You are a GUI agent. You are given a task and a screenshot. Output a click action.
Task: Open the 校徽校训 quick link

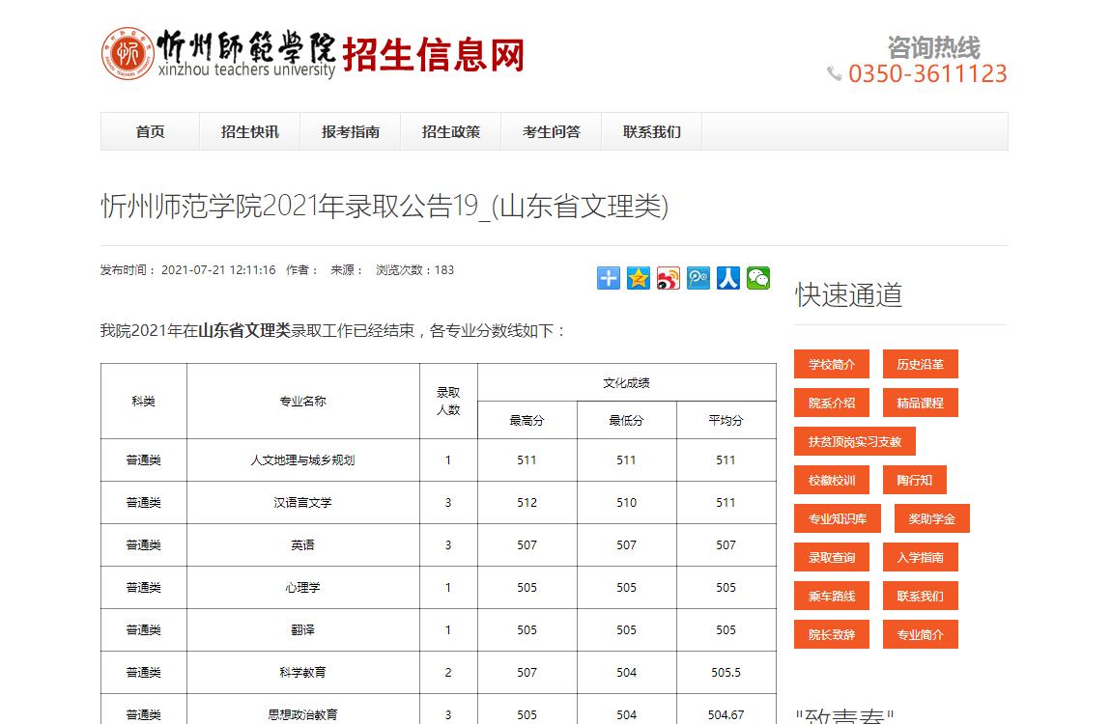click(832, 480)
